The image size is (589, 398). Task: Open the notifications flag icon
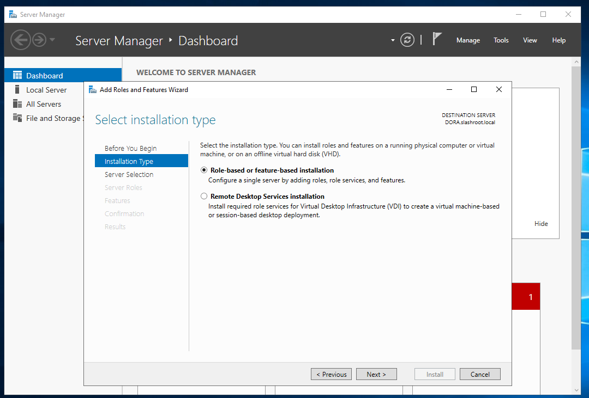click(x=437, y=39)
